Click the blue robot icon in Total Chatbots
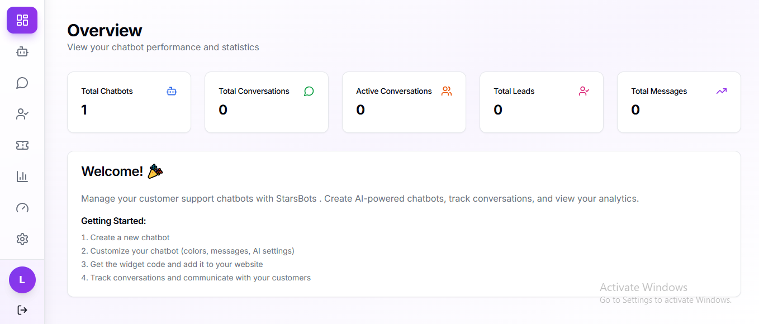The height and width of the screenshot is (324, 759). pyautogui.click(x=172, y=91)
